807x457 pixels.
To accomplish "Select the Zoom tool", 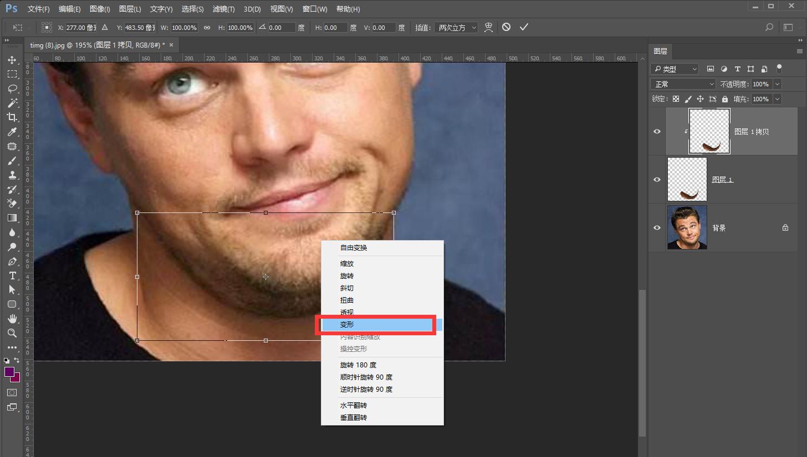I will (x=12, y=333).
